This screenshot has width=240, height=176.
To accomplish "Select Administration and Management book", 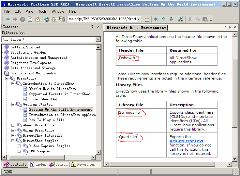I will (39, 58).
